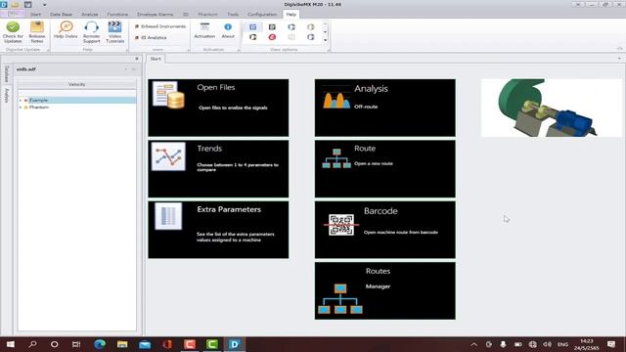
Task: Click the save icon in quick access toolbar
Action: [28, 4]
